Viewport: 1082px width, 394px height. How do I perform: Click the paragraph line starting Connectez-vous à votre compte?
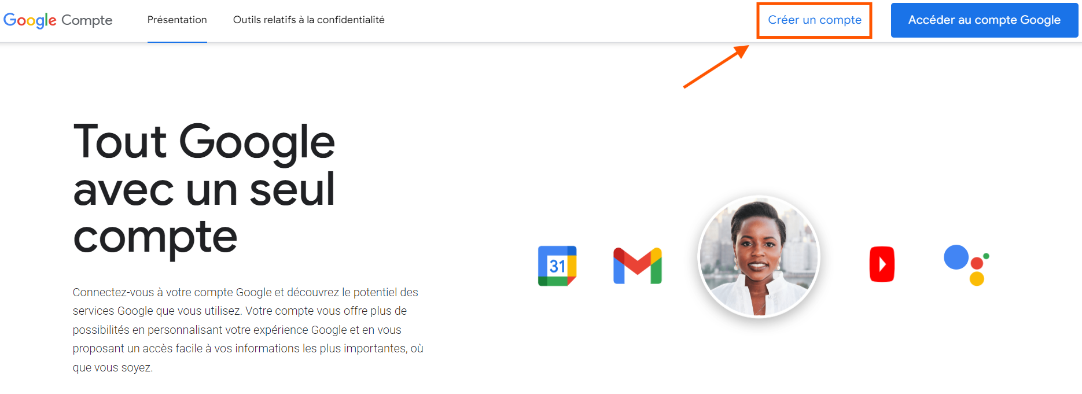point(245,292)
